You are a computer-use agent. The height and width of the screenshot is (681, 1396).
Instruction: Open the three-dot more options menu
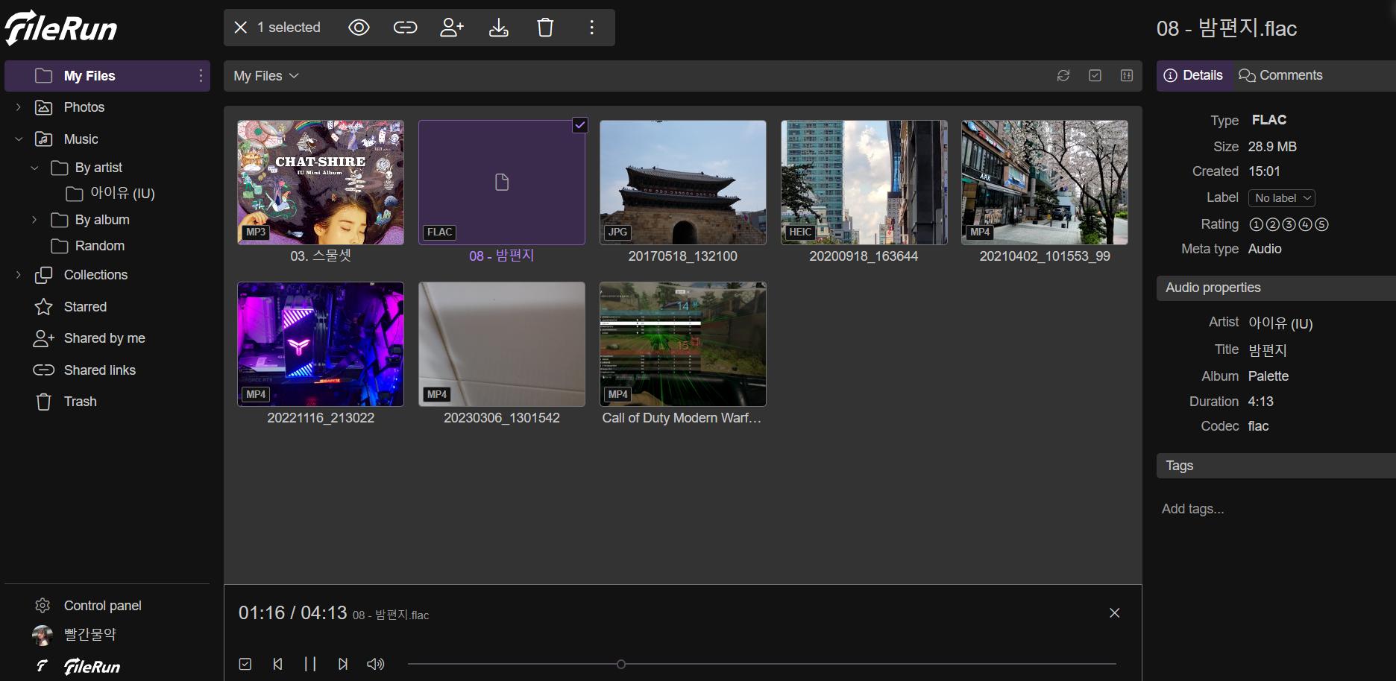tap(591, 28)
